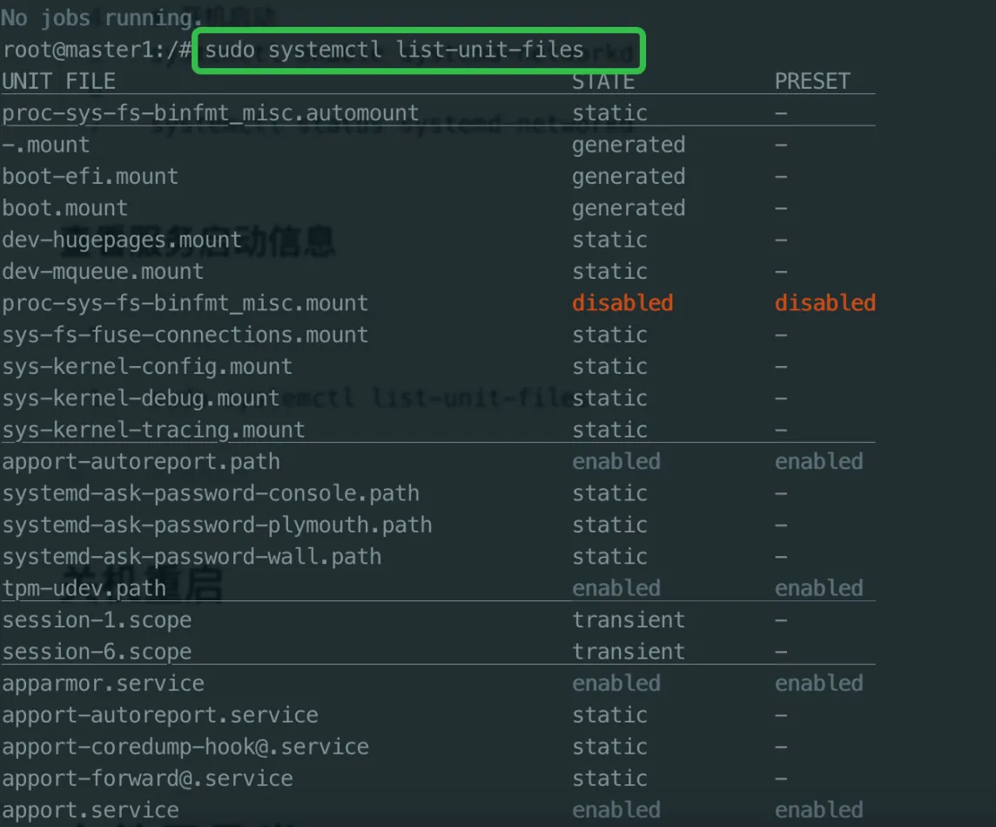This screenshot has width=996, height=827.
Task: Click enabled state of apport-autoreport.path
Action: 616,462
